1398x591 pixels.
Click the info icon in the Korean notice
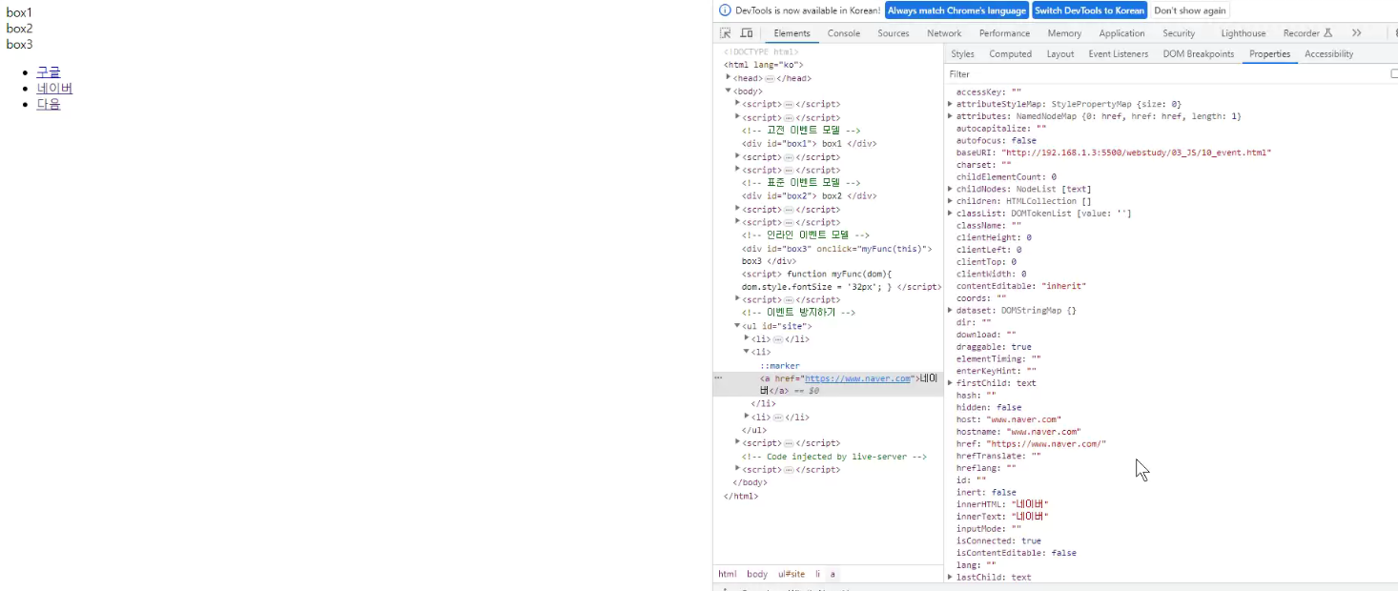(725, 10)
